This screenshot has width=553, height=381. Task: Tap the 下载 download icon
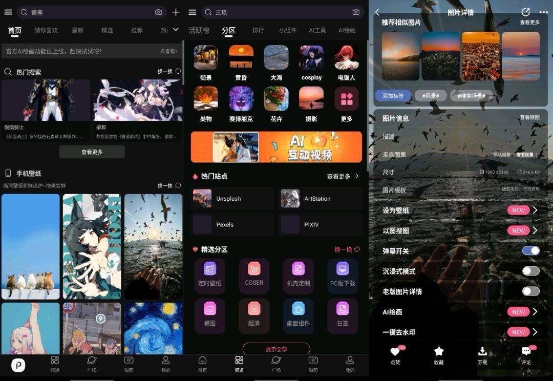(482, 351)
